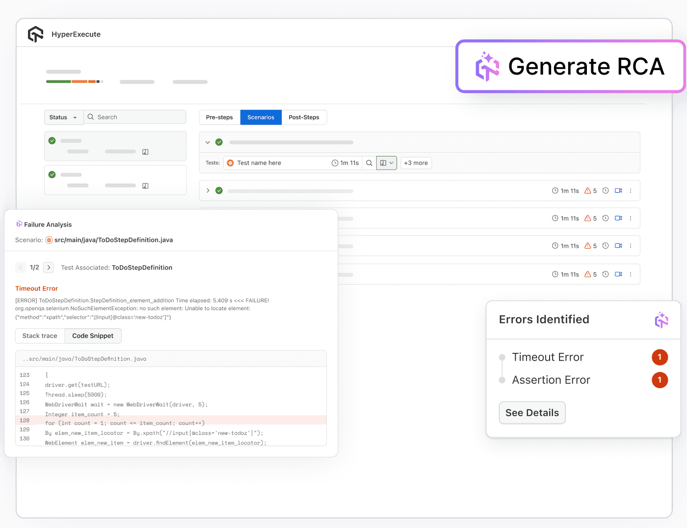687x528 pixels.
Task: Click the See Details button
Action: coord(532,413)
